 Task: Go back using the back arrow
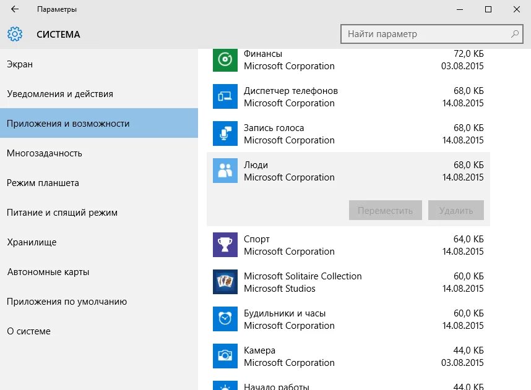point(14,9)
